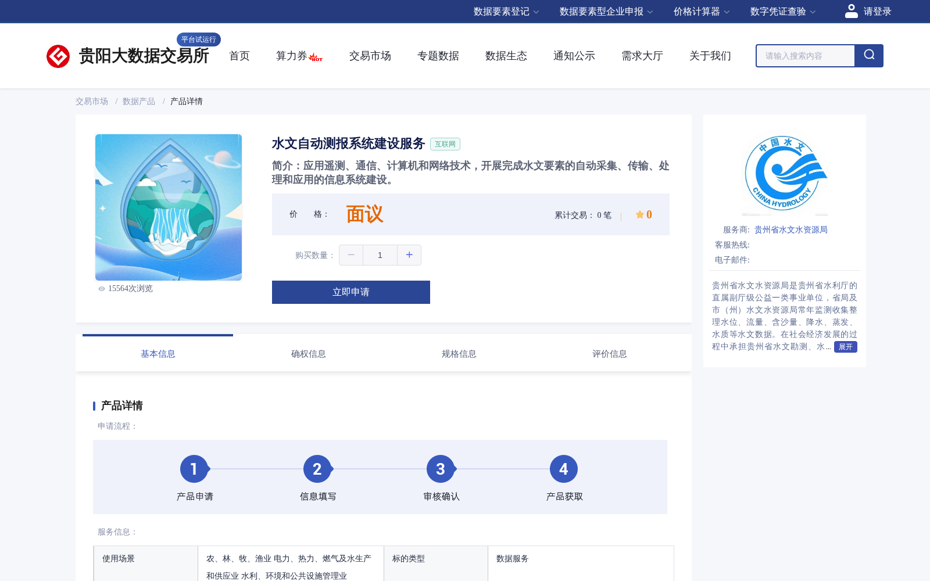930x581 pixels.
Task: Click the 使用场景 table cell
Action: pos(146,564)
